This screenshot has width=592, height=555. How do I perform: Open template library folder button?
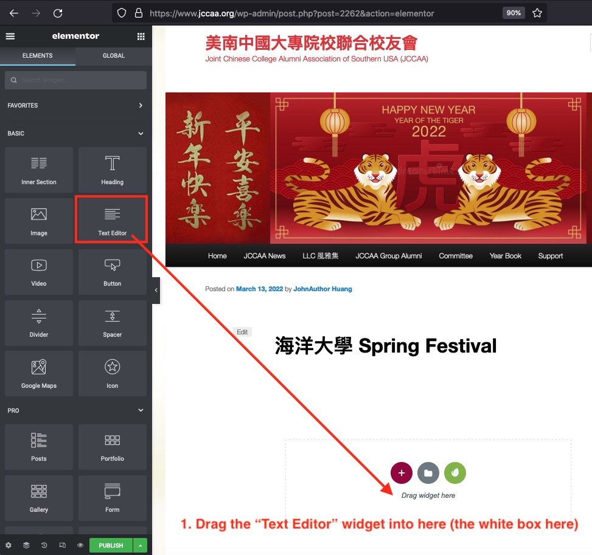[428, 473]
